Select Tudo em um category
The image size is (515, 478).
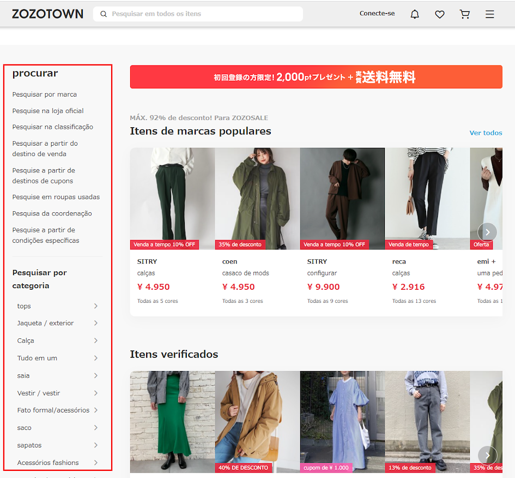37,358
